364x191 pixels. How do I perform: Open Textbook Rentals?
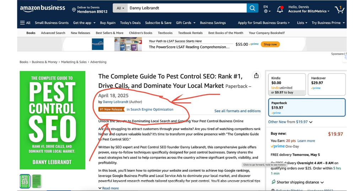pos(191,33)
